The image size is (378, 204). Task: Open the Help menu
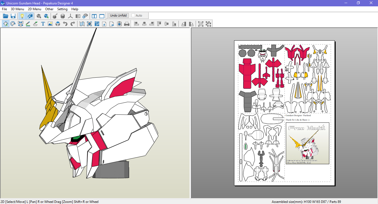tap(75, 9)
